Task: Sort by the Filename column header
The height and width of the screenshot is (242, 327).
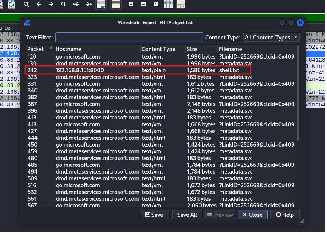Action: point(257,49)
